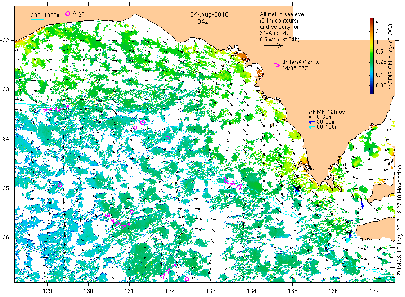
Task: Click the cyan 80-150m ANMN arrow symbol
Action: click(312, 127)
